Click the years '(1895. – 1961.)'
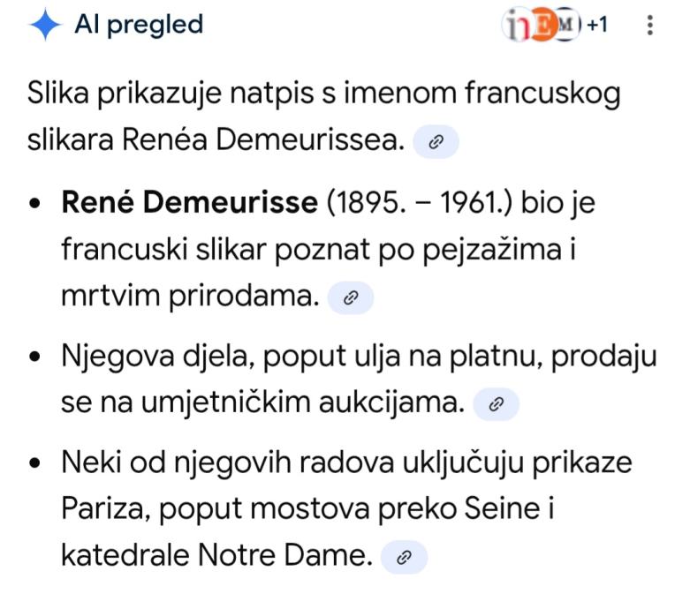This screenshot has width=675, height=609. [419, 203]
